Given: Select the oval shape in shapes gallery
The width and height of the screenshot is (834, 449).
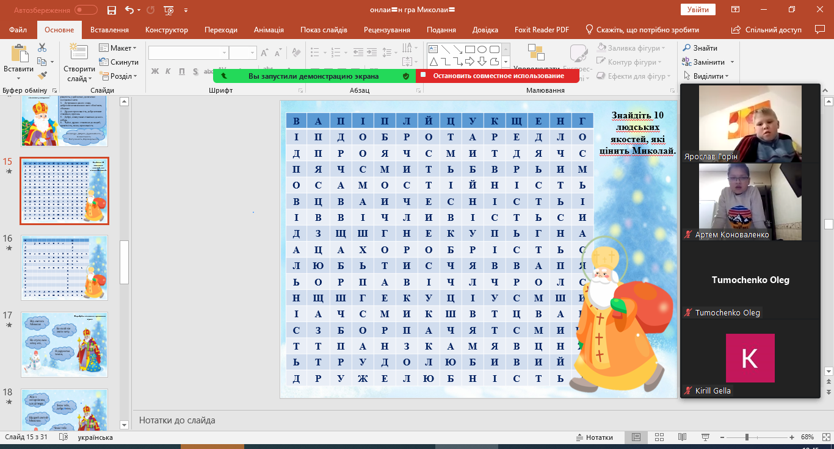Looking at the screenshot, I should coord(482,49).
